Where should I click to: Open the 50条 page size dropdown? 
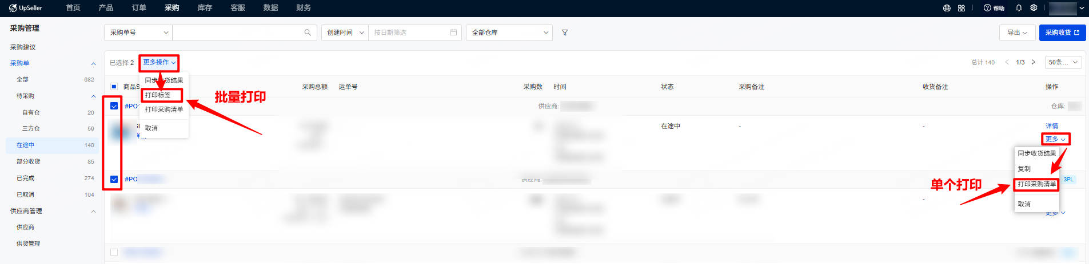tap(1063, 62)
